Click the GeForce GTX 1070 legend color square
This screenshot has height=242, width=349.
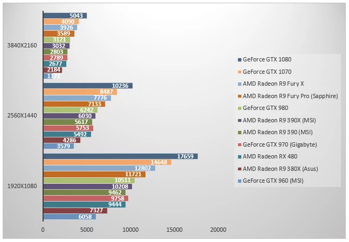tap(240, 72)
